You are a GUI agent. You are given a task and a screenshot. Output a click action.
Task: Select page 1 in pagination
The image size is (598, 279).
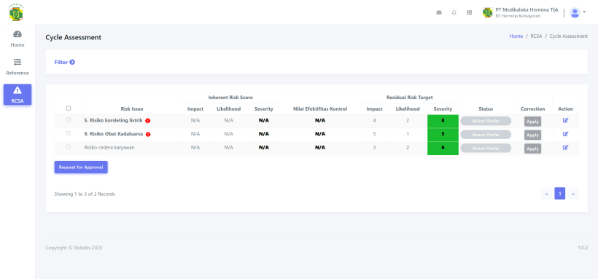pos(560,194)
